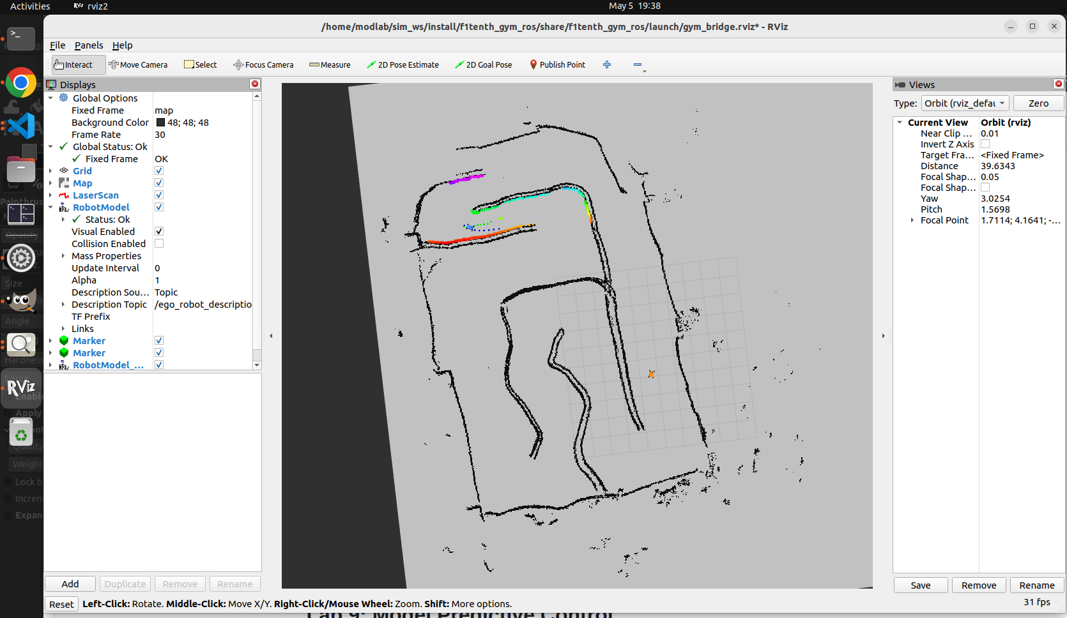Activate the Measure tool
Screen dimensions: 1067x618
(x=330, y=64)
